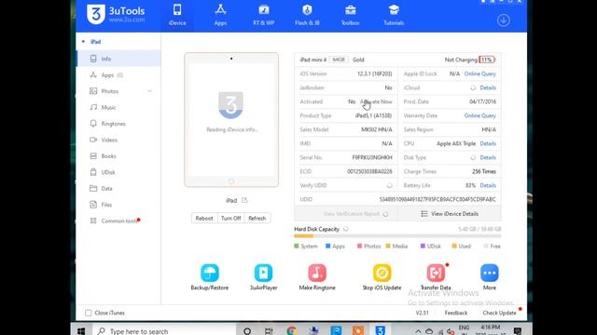This screenshot has height=335, width=597.
Task: Collapse the iPad tree node
Action: coord(83,42)
